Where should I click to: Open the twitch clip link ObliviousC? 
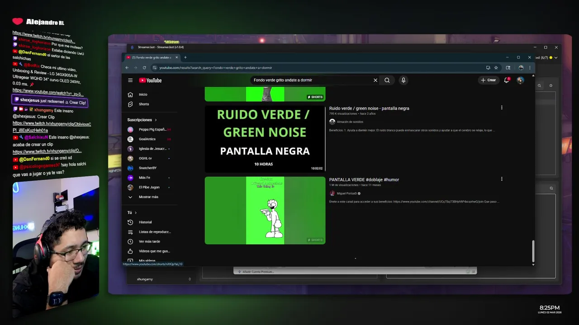point(52,126)
